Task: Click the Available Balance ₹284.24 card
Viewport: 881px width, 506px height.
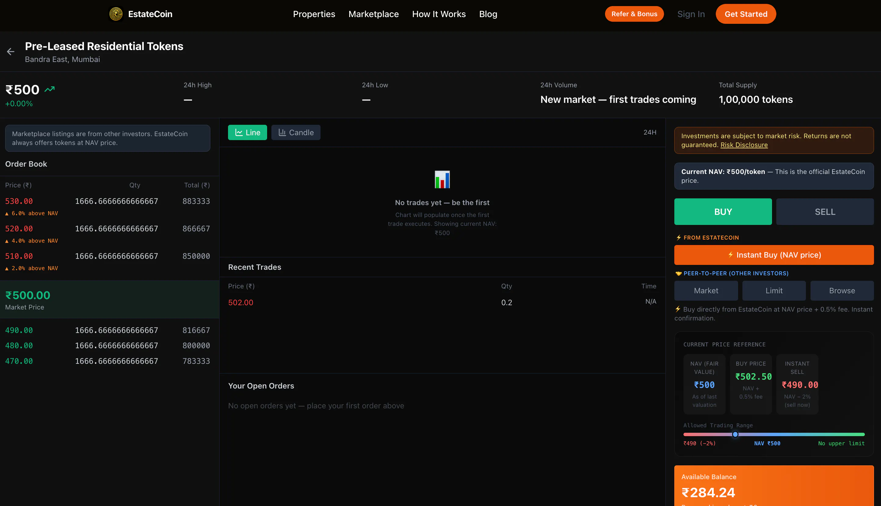Action: 774,486
